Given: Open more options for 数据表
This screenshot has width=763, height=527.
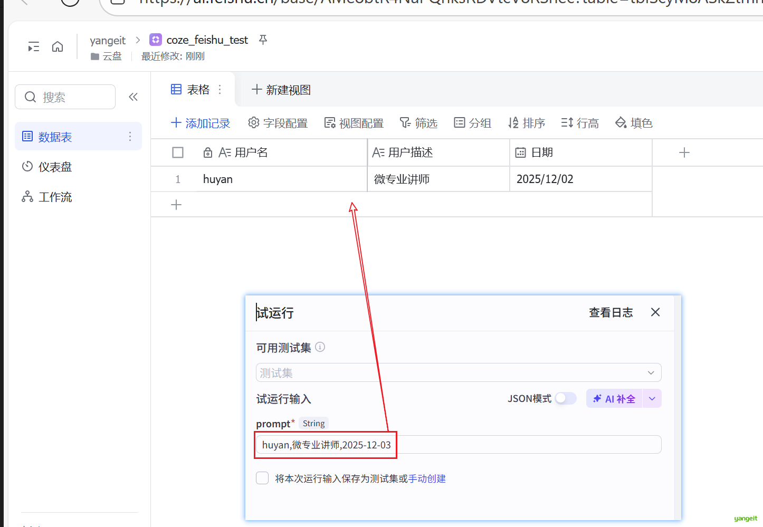Looking at the screenshot, I should point(130,137).
